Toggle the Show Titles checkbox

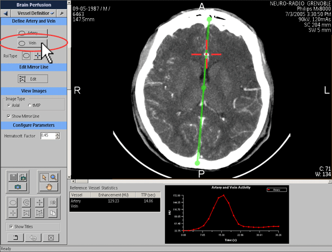point(11,227)
